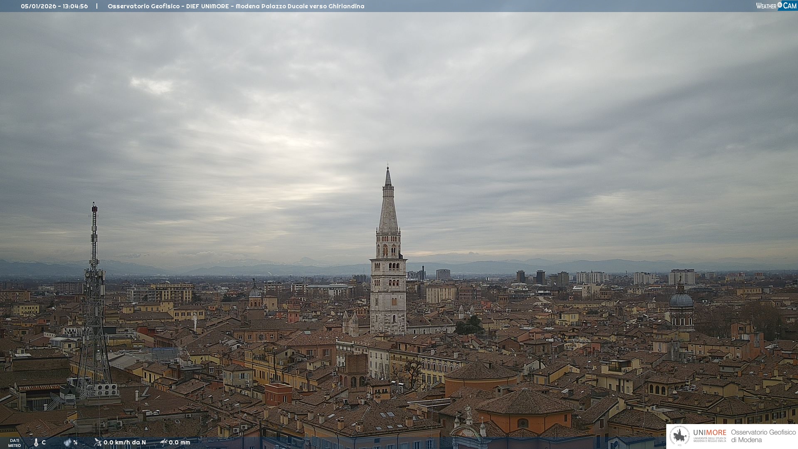Click the 05/01/2026 date stamp
The height and width of the screenshot is (449, 798).
[38, 6]
